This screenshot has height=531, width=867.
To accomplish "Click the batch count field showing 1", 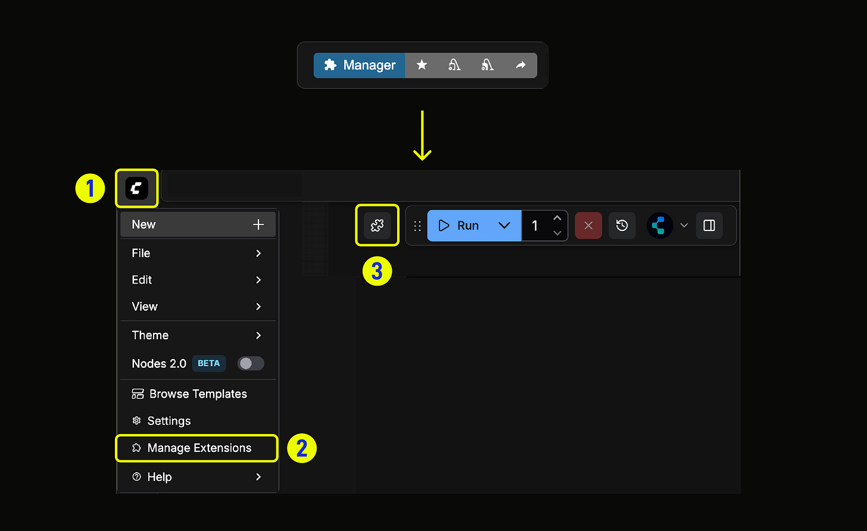I will coord(535,226).
